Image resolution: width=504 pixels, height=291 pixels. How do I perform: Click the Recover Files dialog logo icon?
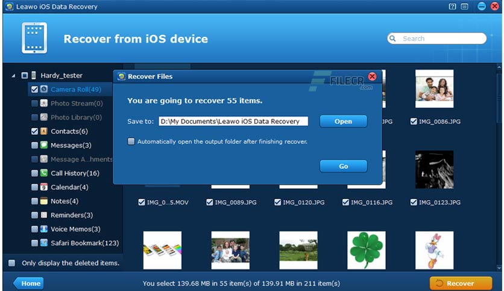tap(121, 76)
